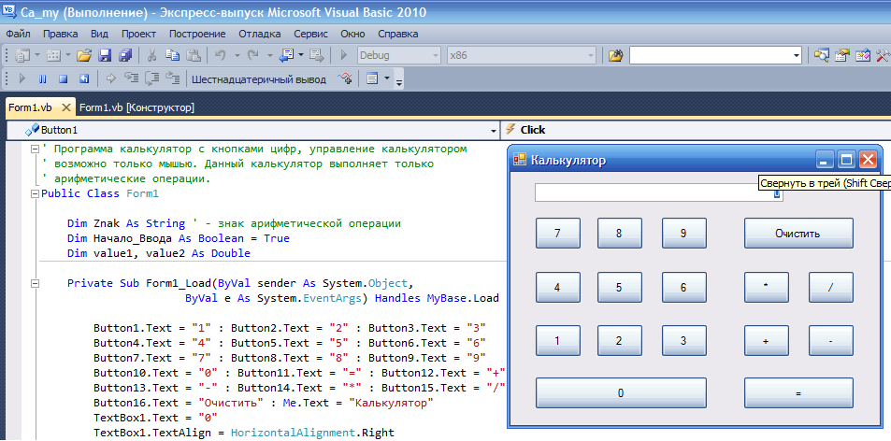Click the Continue icon in the debug toolbar
Screen dimensions: 891x441
click(22, 78)
